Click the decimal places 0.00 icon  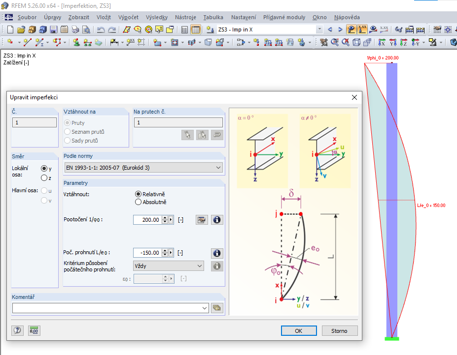[x=34, y=330]
